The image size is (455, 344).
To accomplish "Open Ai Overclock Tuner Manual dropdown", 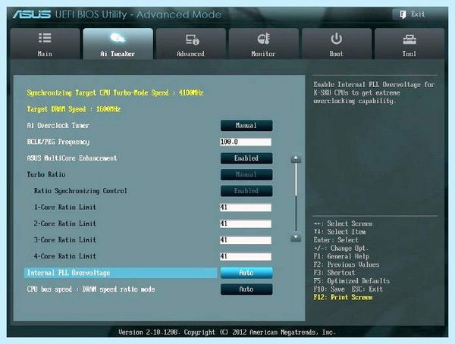I will (246, 126).
